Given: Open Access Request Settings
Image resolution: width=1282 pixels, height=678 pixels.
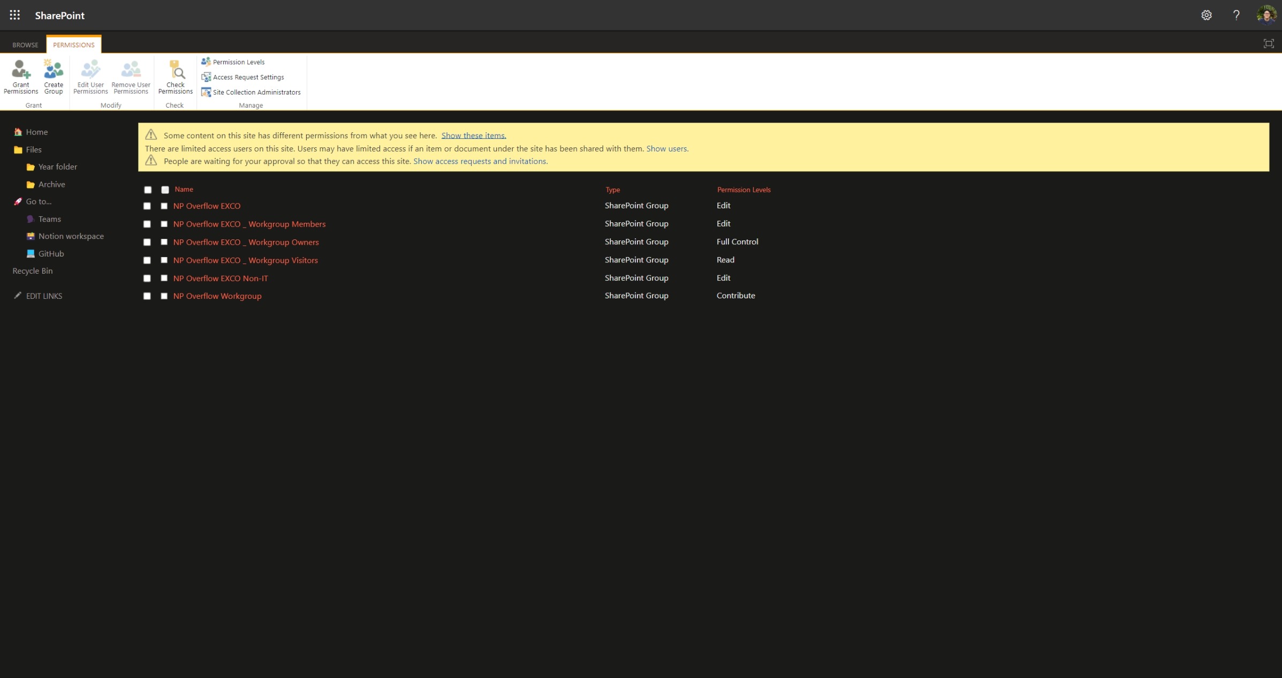Looking at the screenshot, I should (x=248, y=77).
